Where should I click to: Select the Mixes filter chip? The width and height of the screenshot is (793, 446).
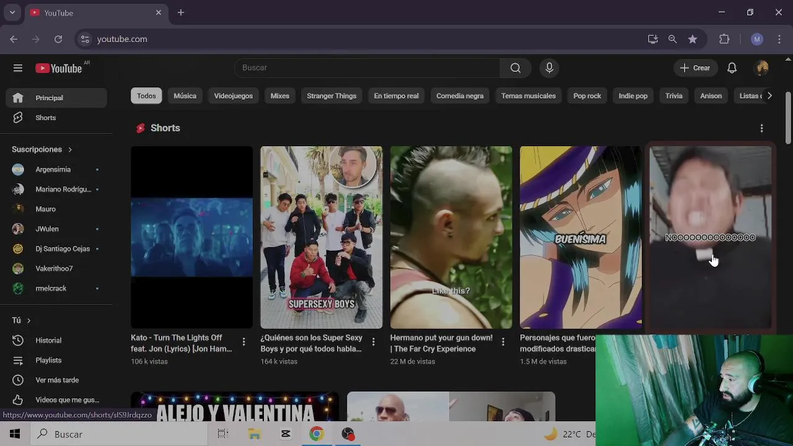pyautogui.click(x=280, y=96)
